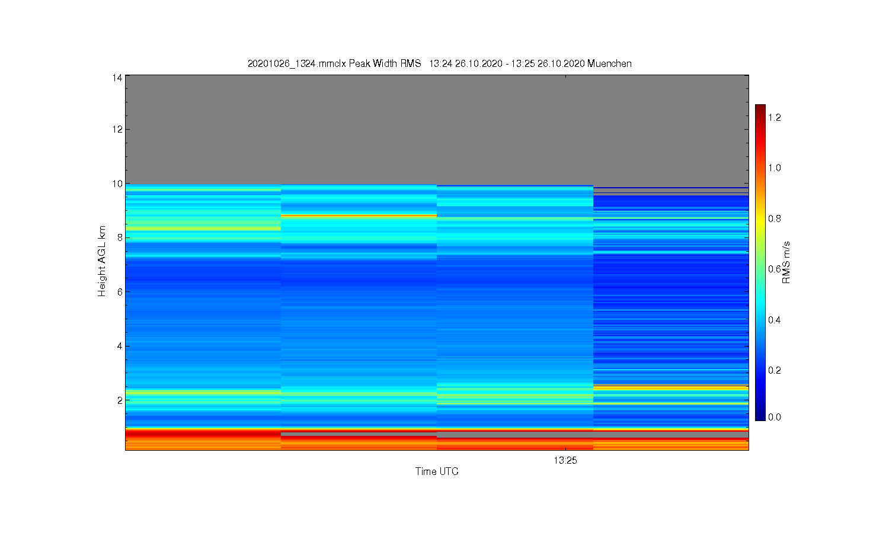Click the 0.0 colorbar tick label
Viewport: 889px width, 533px height.
pos(775,417)
